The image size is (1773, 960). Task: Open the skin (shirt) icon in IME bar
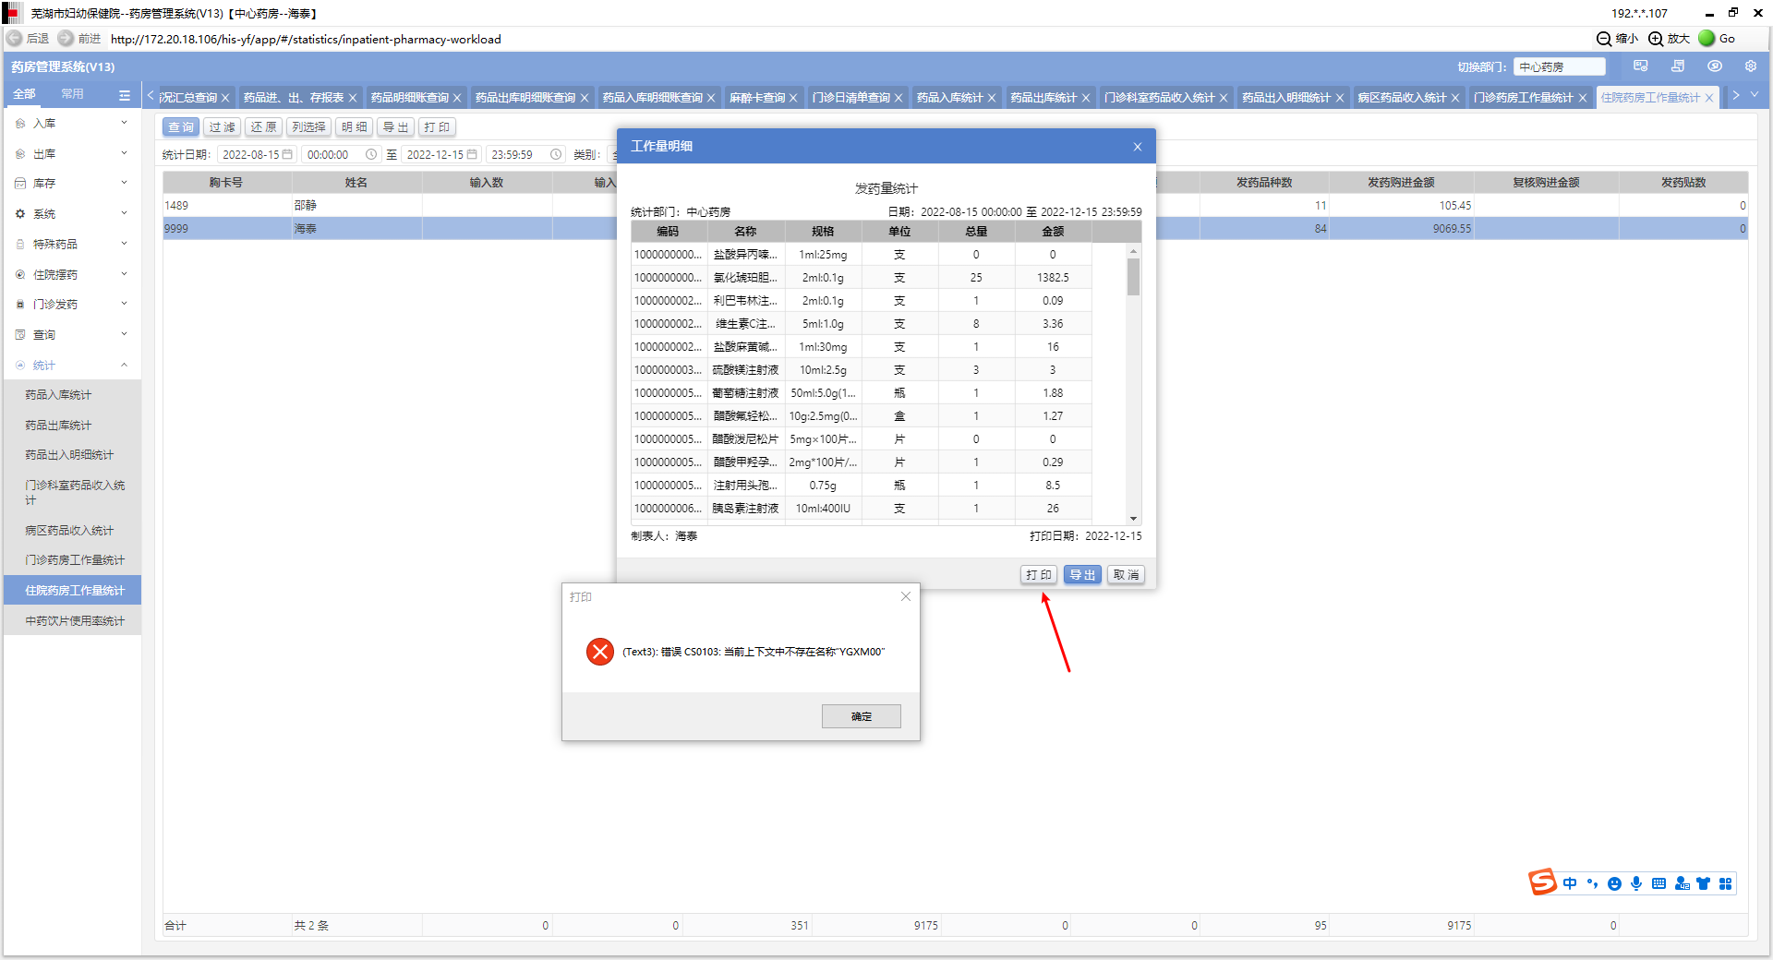(1704, 883)
